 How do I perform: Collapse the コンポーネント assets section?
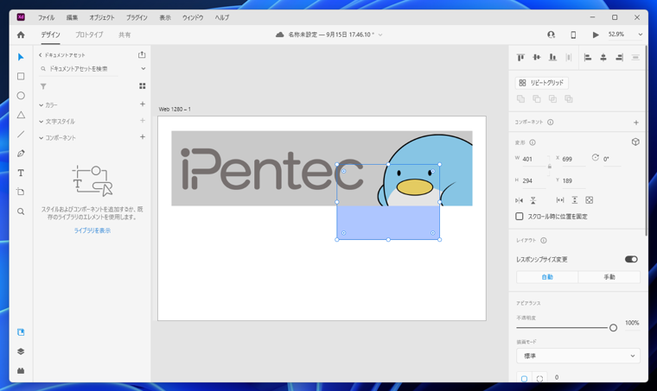coord(41,137)
